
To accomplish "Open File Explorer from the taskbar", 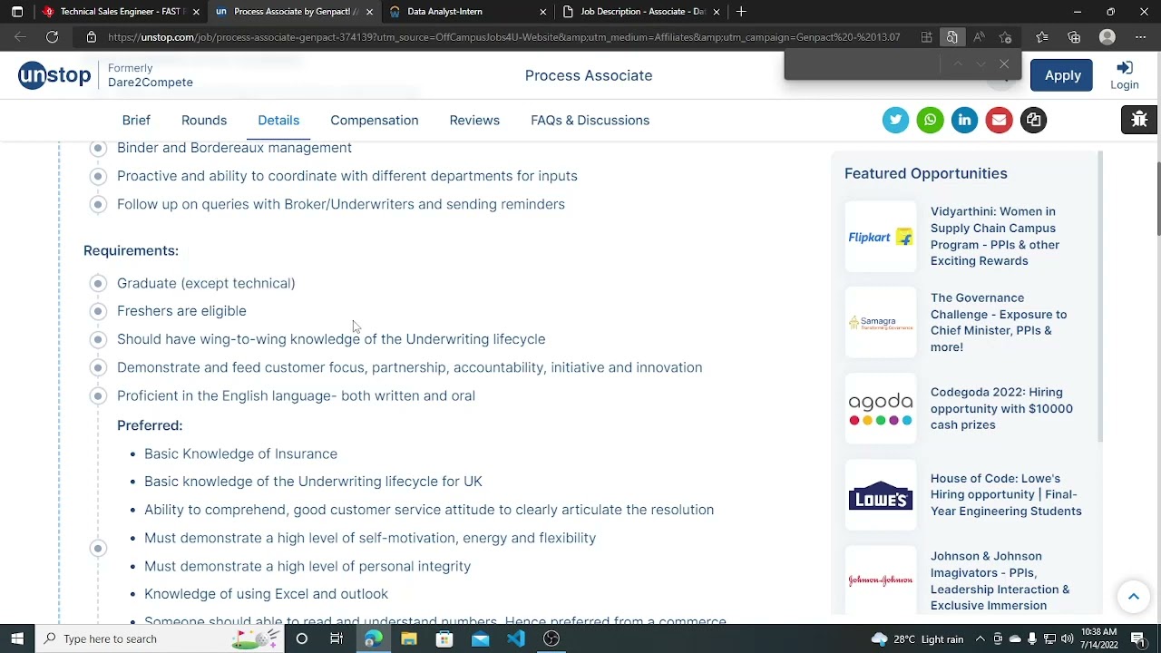I will [408, 638].
